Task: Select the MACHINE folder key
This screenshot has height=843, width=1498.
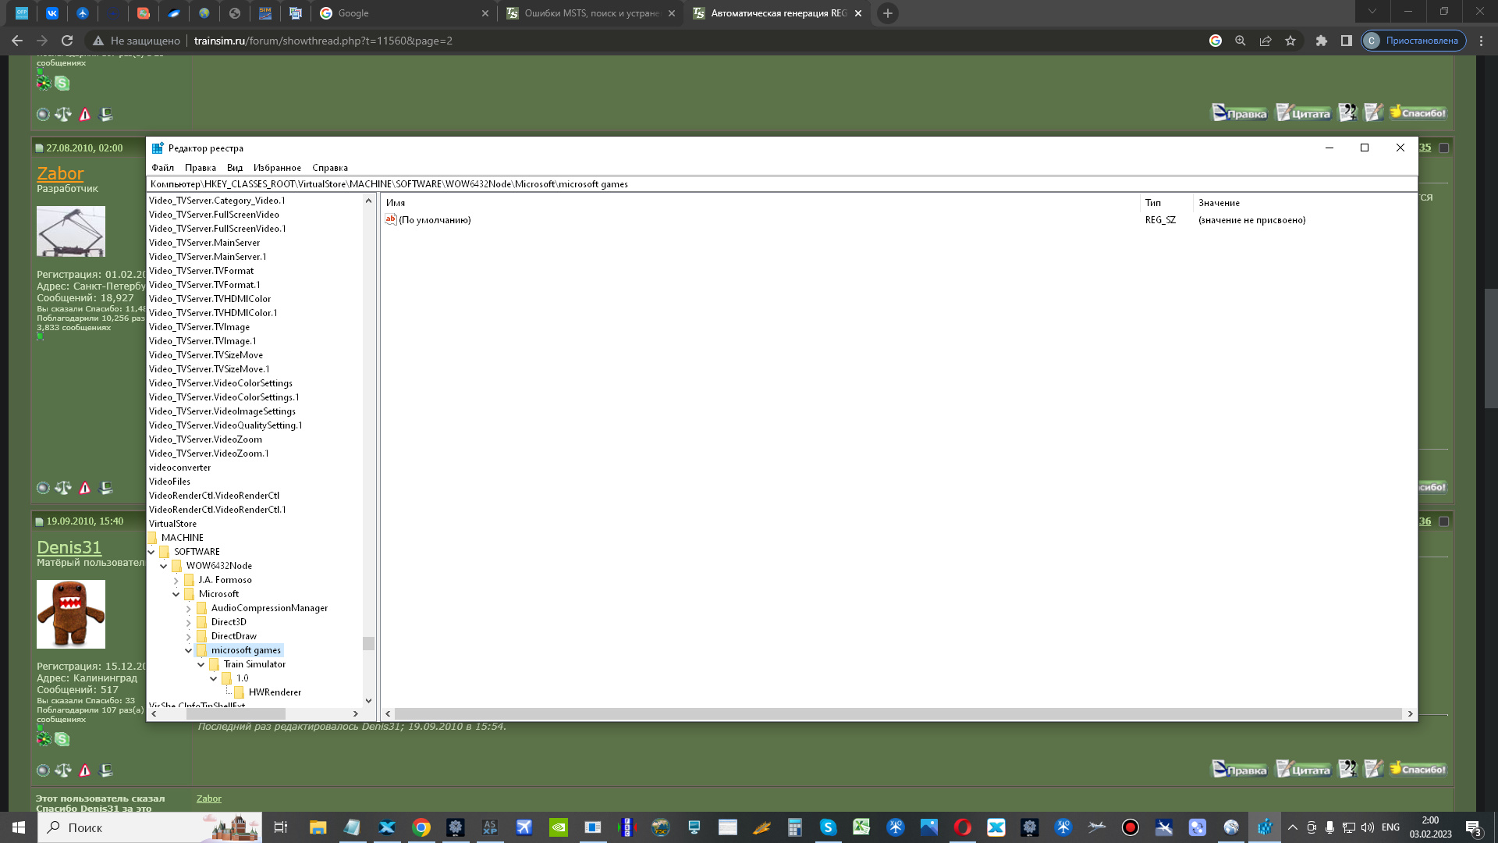Action: pyautogui.click(x=182, y=538)
